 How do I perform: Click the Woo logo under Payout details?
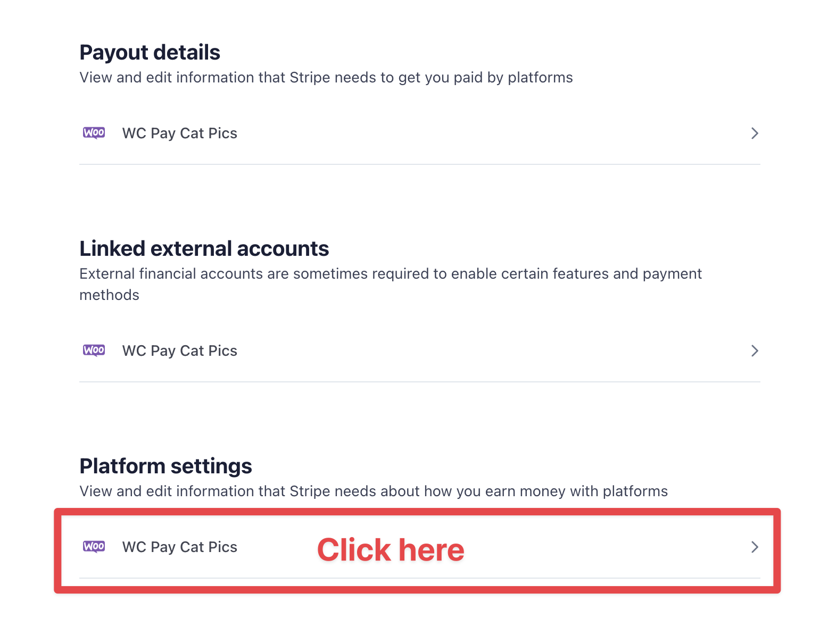pos(94,133)
